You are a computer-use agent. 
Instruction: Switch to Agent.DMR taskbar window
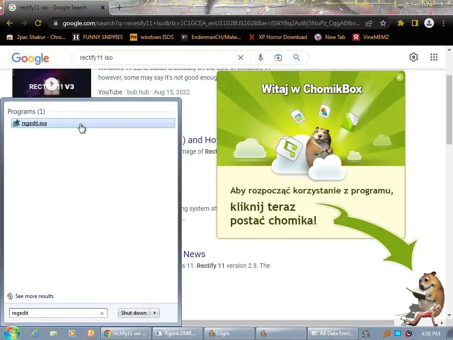177,333
